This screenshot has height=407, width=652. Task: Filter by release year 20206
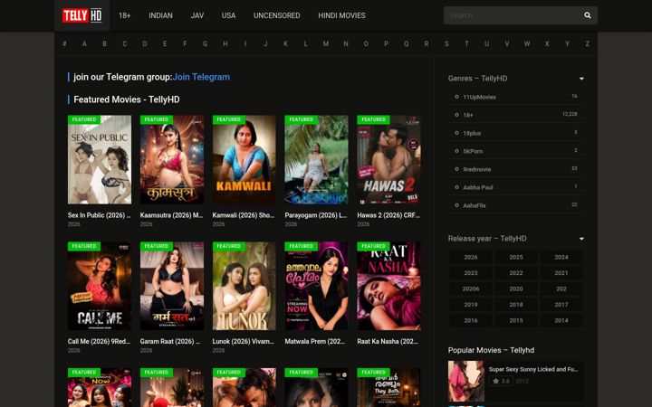(471, 289)
